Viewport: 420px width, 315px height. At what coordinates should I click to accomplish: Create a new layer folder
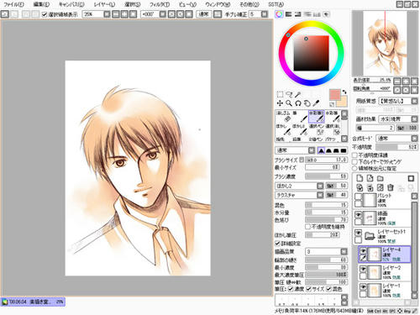click(381, 178)
